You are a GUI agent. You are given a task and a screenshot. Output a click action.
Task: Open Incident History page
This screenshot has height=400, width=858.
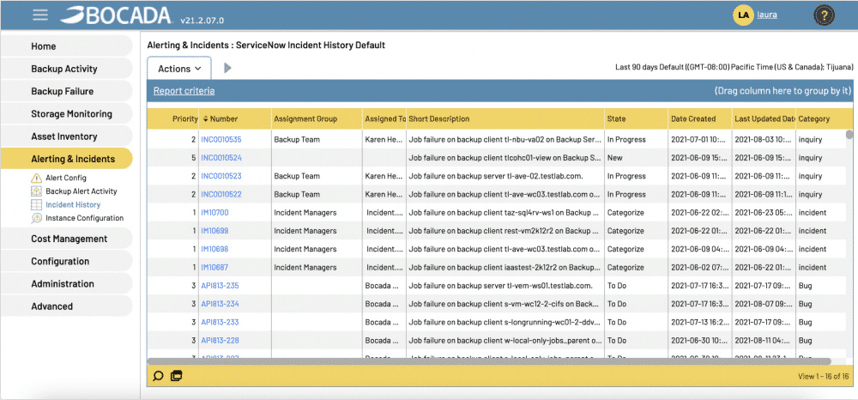coord(73,204)
